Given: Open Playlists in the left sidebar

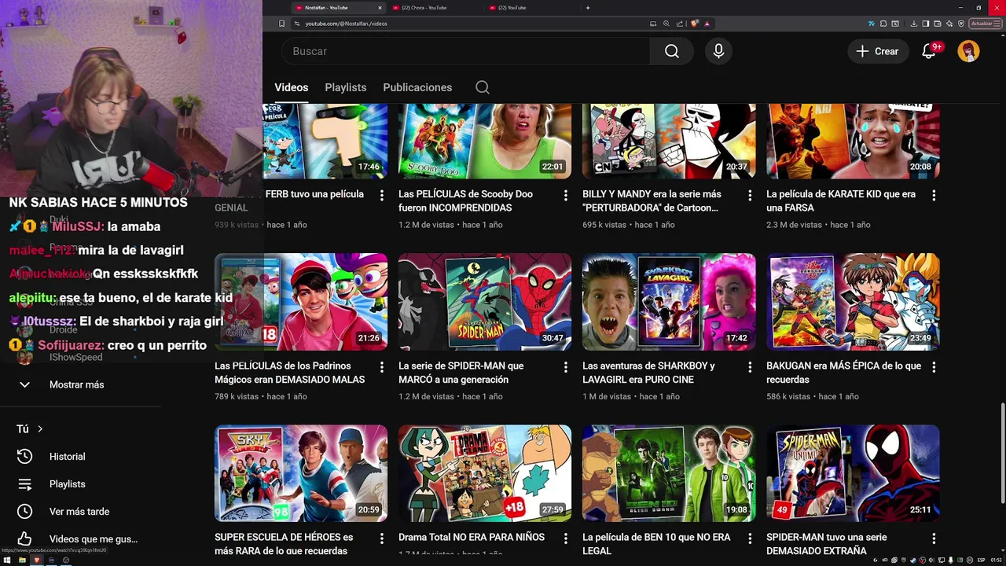Looking at the screenshot, I should [x=67, y=484].
